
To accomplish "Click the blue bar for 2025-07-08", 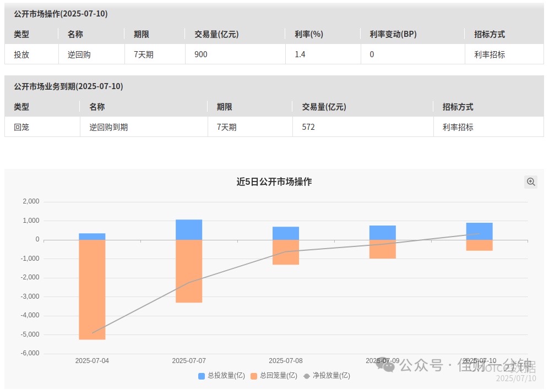I will coord(286,233).
